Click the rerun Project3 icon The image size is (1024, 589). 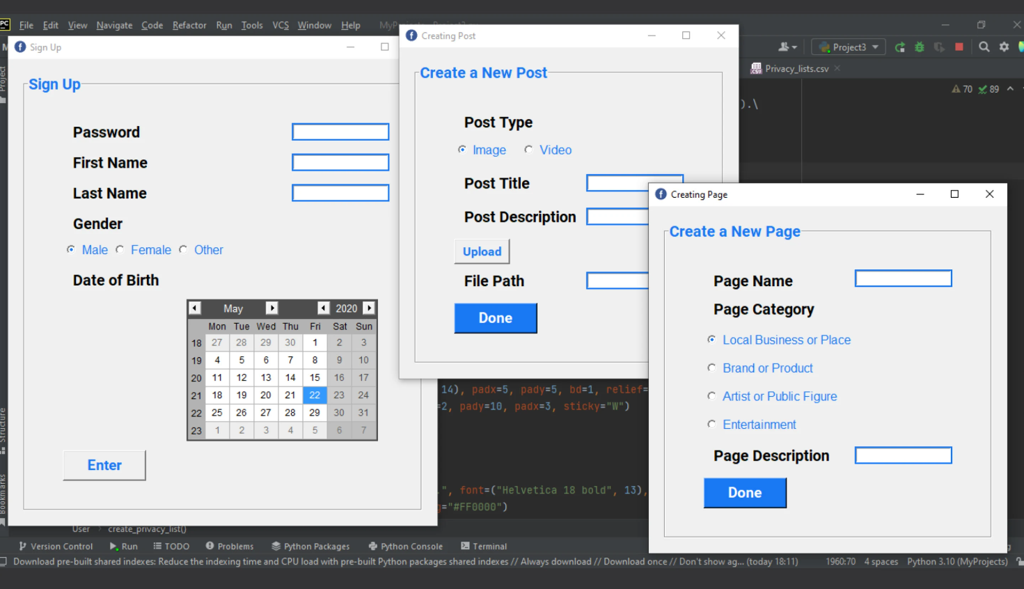tap(900, 47)
